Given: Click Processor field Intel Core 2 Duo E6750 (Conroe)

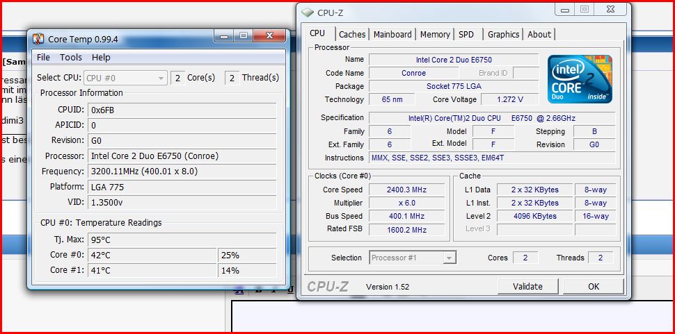Looking at the screenshot, I should point(182,156).
